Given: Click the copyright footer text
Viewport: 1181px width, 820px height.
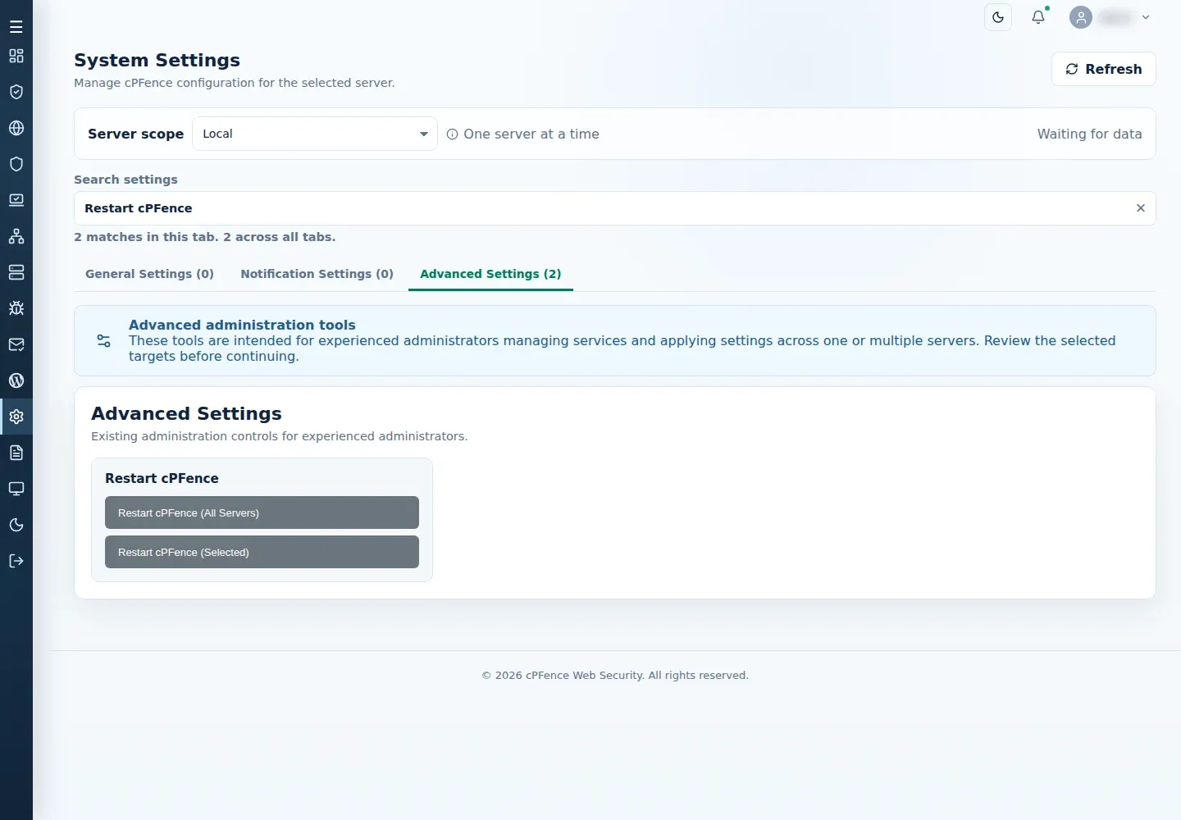Looking at the screenshot, I should [x=615, y=676].
